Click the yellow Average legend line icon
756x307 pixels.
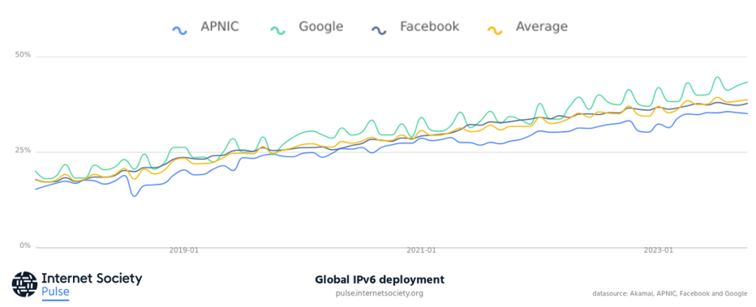point(497,28)
